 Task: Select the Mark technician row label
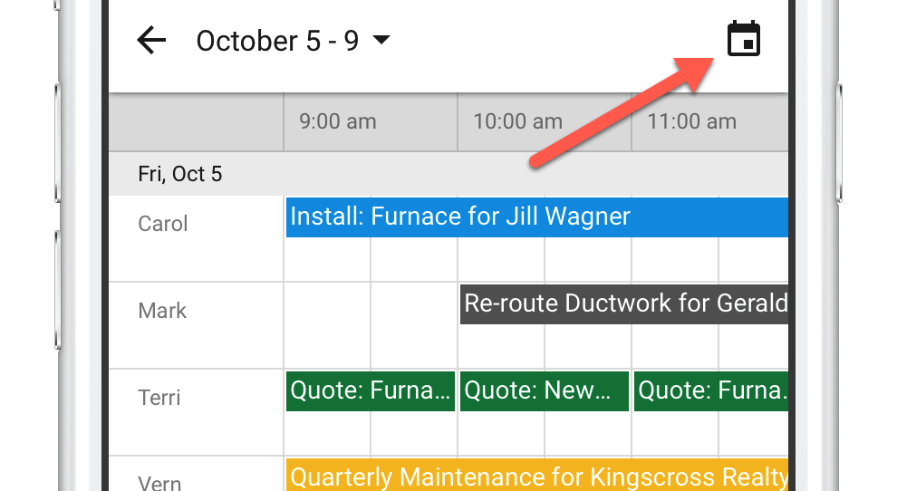162,311
